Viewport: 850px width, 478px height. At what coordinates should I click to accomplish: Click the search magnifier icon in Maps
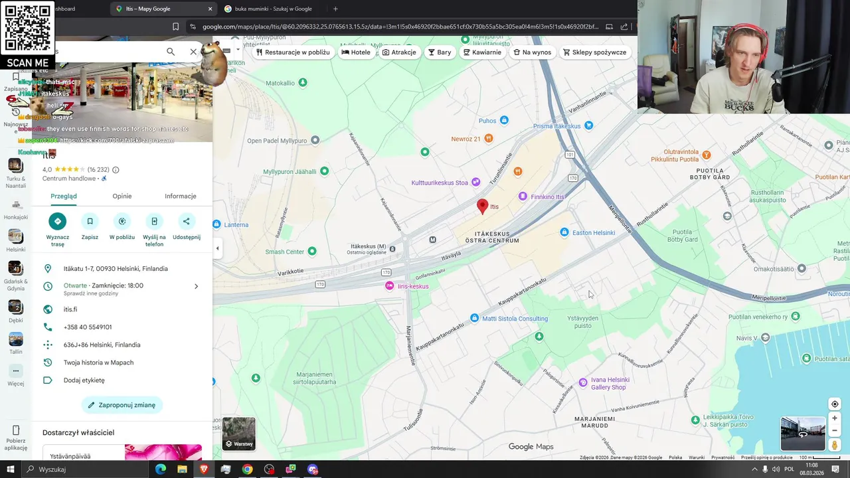(x=171, y=52)
